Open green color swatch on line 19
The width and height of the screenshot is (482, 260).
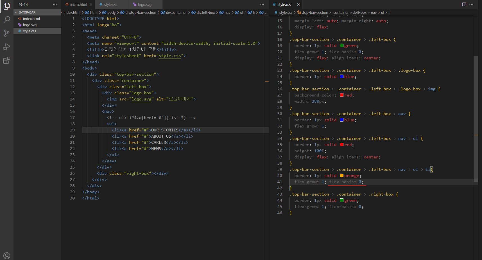(x=341, y=46)
